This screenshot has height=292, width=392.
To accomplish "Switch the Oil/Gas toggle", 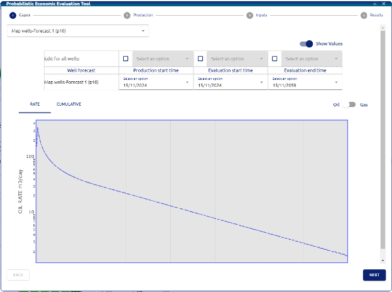I will 349,104.
